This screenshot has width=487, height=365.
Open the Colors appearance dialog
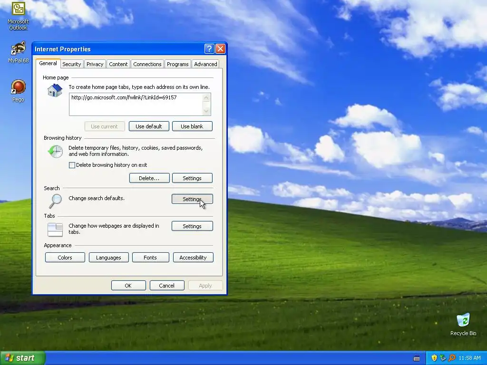(65, 257)
